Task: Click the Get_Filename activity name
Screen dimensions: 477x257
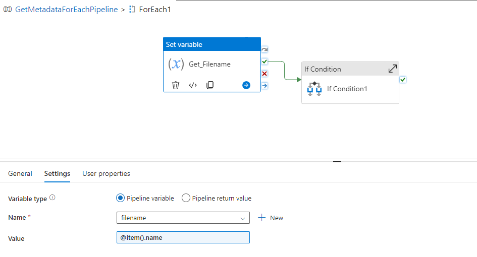Action: [209, 64]
